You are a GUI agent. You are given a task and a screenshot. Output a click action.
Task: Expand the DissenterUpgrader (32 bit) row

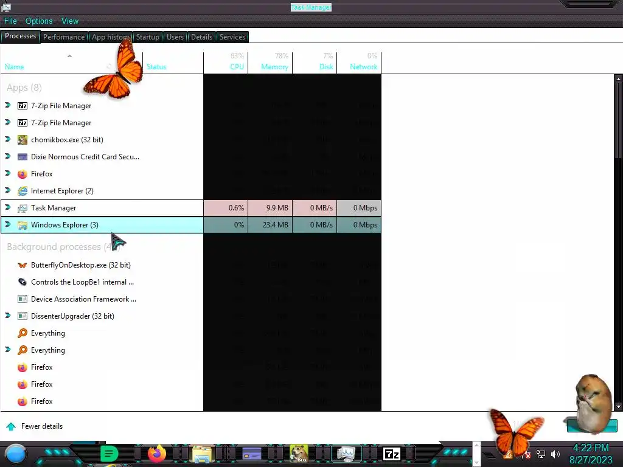click(7, 316)
